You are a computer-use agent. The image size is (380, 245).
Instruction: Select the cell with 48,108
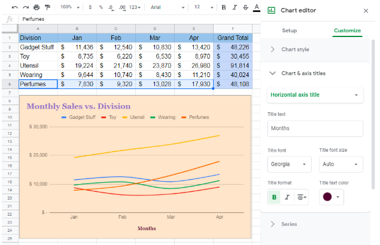233,84
